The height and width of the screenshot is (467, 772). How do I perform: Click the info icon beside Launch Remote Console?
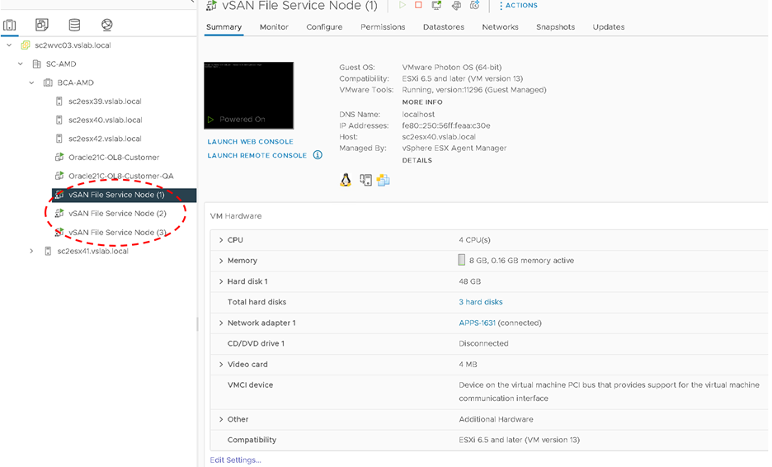click(x=318, y=155)
